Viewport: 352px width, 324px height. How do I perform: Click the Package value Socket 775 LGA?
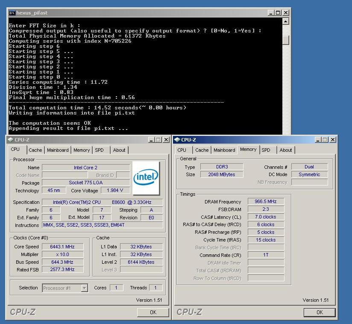[x=86, y=183]
